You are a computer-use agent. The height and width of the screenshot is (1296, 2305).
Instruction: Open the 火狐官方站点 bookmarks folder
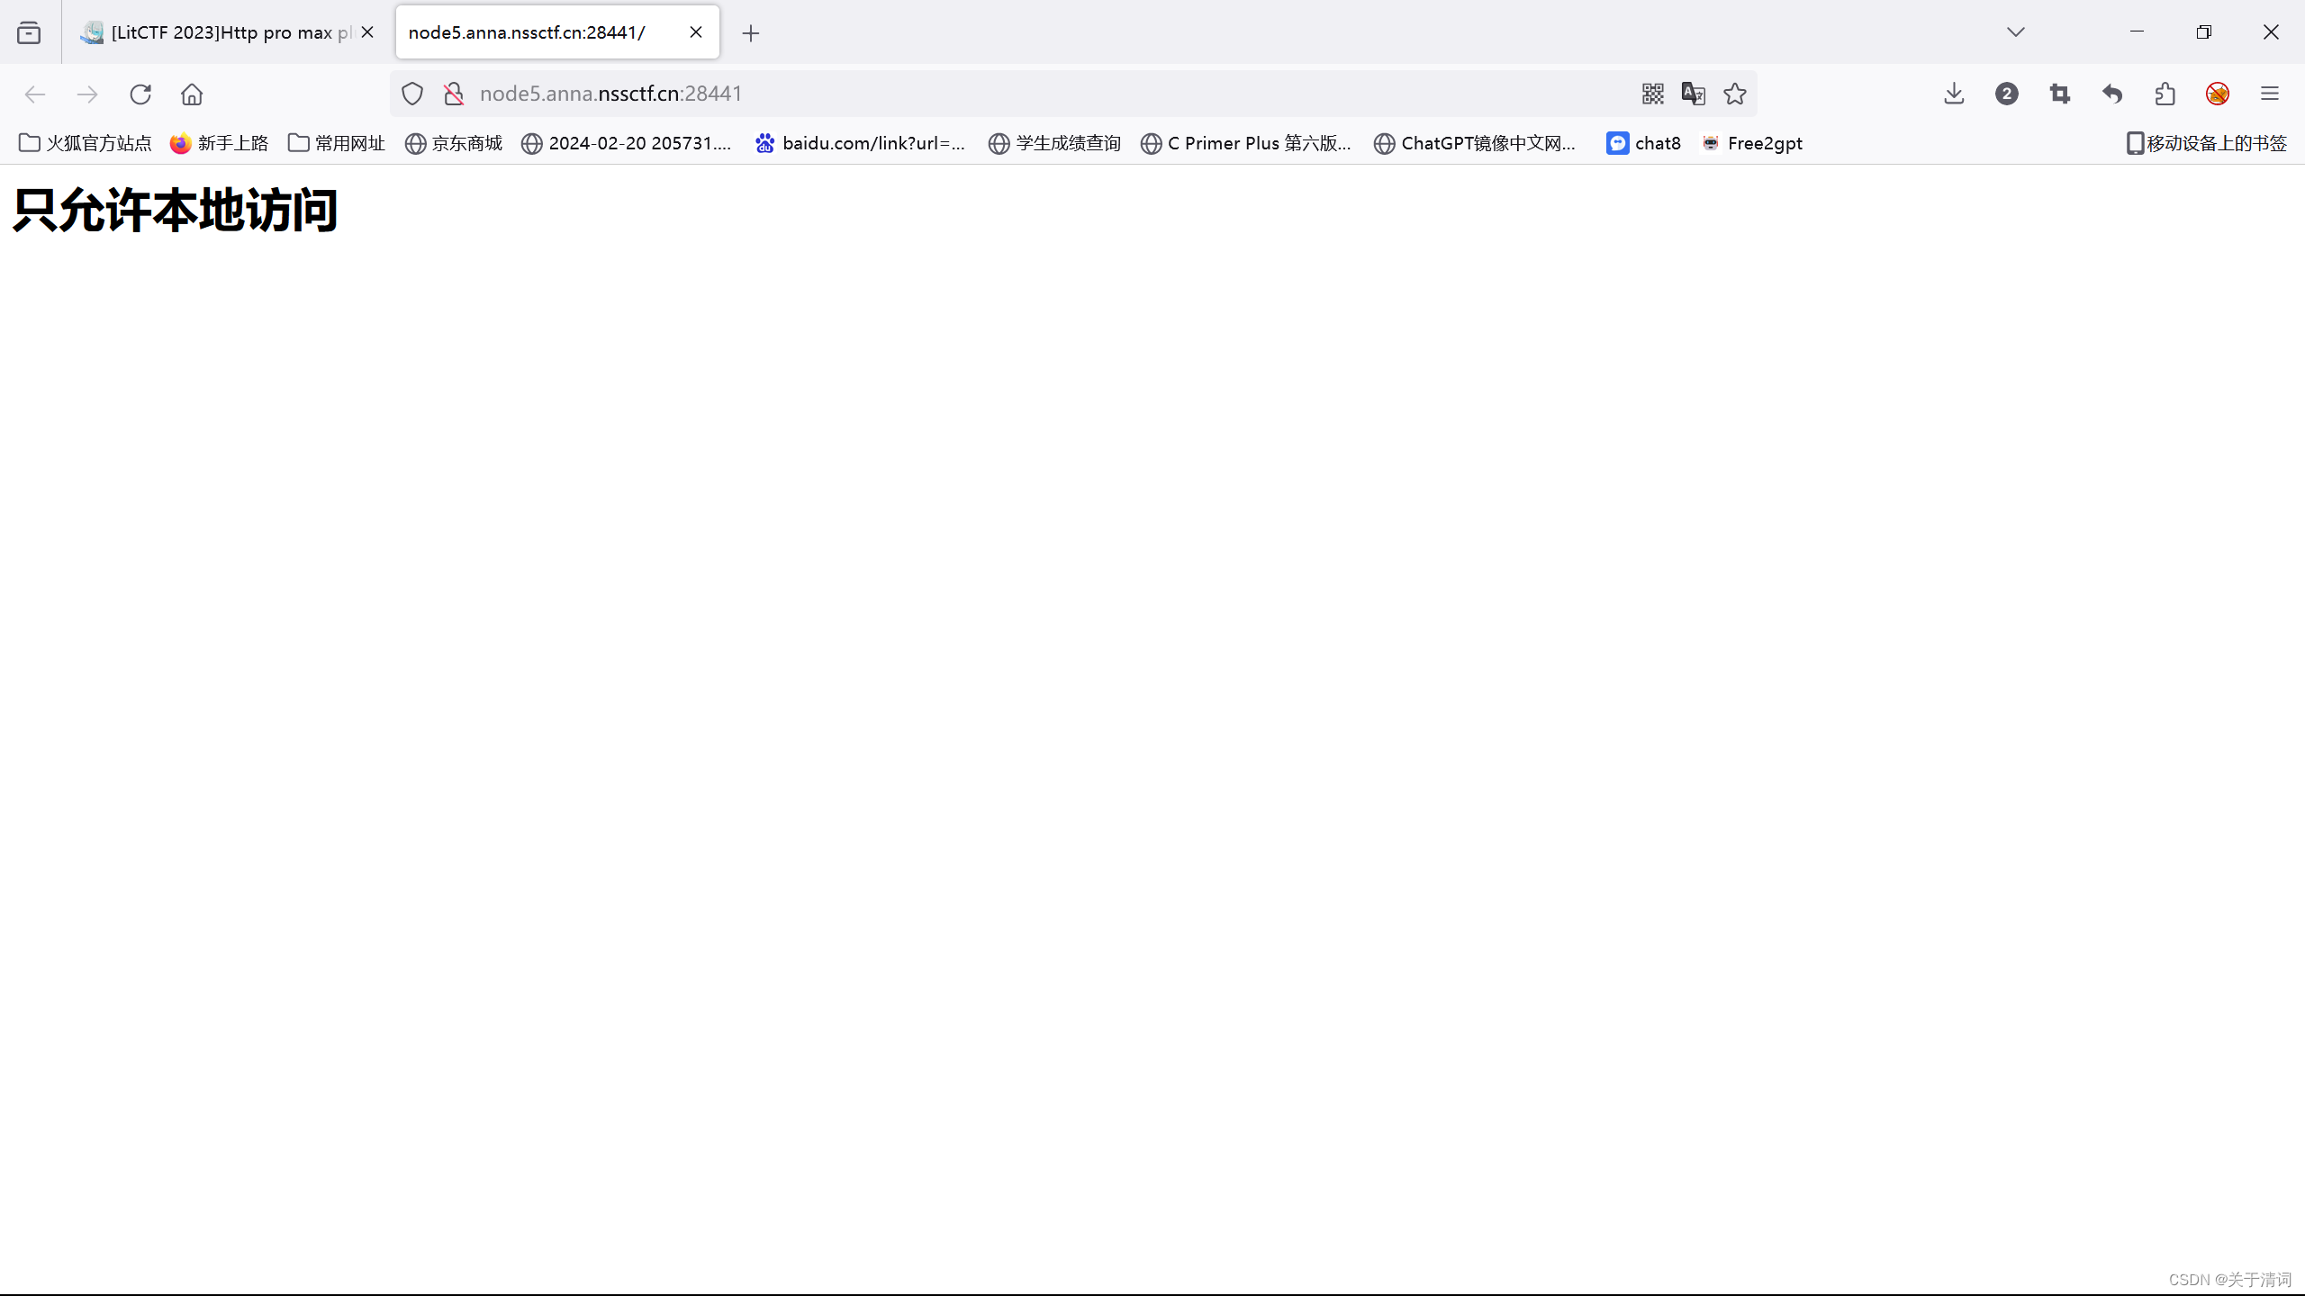pos(86,143)
